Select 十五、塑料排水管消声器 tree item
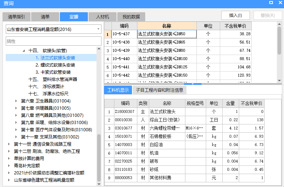 (53, 79)
